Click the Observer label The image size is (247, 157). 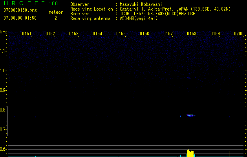pos(80,4)
